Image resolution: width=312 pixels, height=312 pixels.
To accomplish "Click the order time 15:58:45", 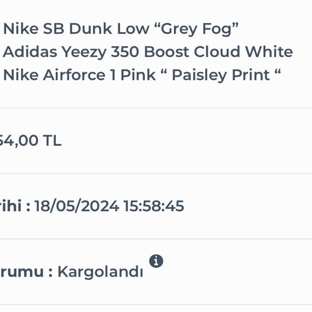I will tap(154, 206).
